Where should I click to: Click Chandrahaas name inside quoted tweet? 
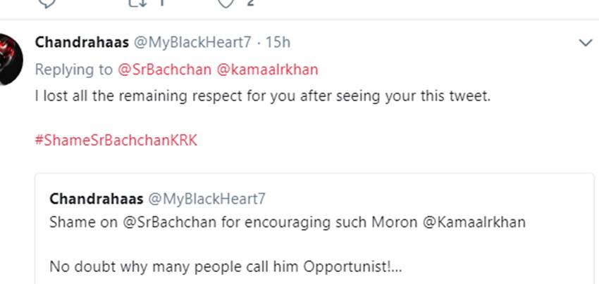[x=96, y=198]
